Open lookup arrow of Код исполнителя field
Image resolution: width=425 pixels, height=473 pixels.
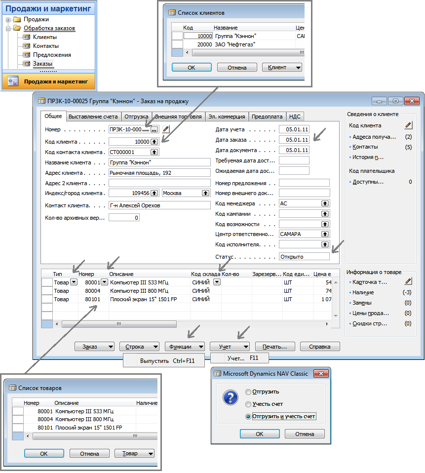pyautogui.click(x=325, y=244)
